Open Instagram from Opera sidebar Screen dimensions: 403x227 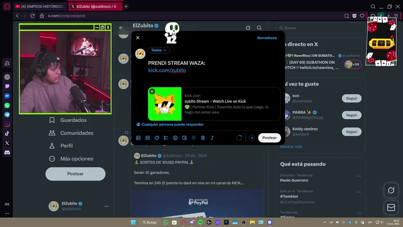7,124
